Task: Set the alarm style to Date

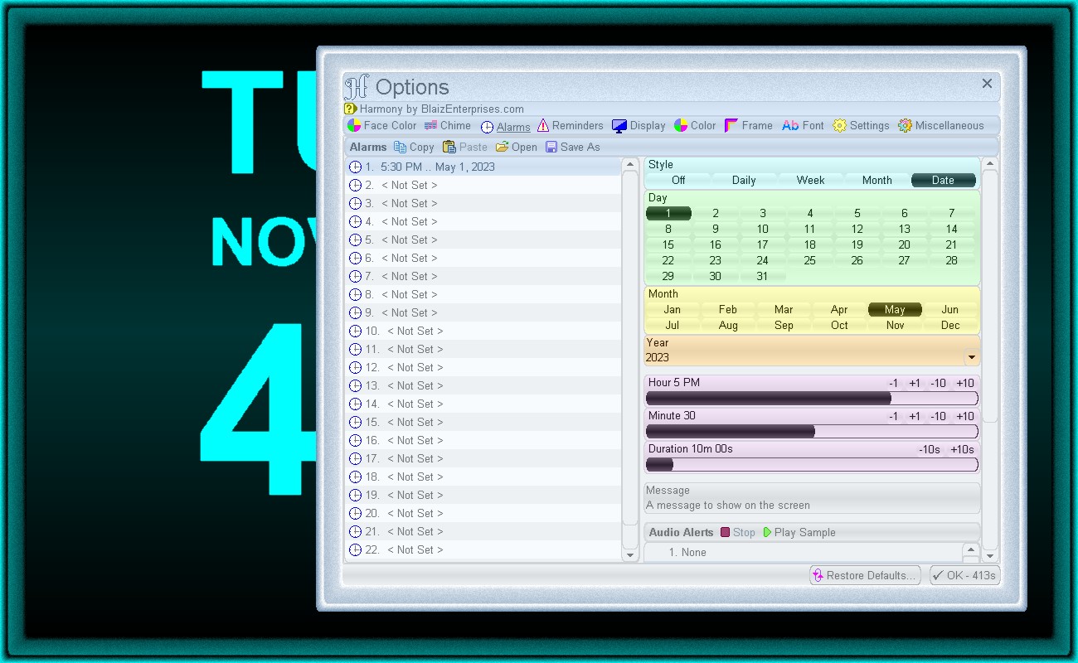Action: 943,180
